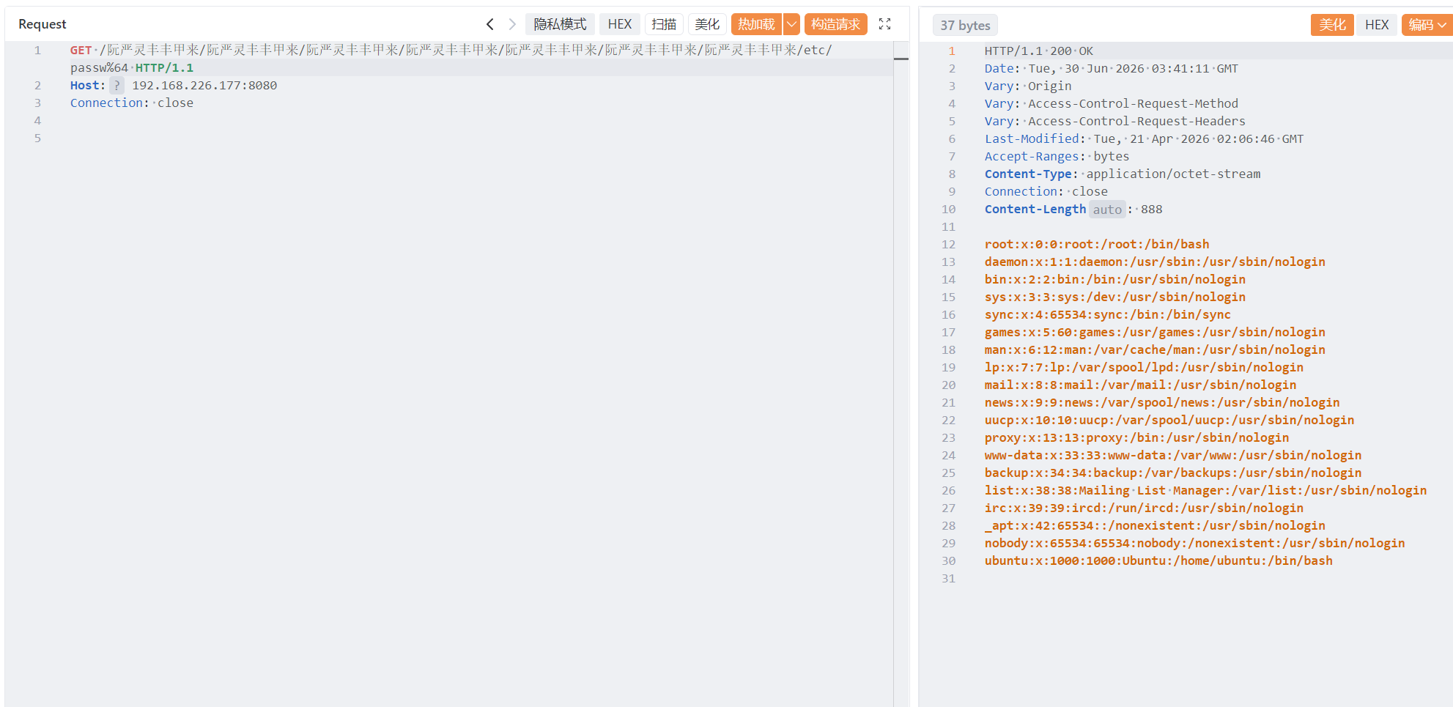Click the auto tag next to Content-Length
1453x707 pixels.
point(1107,210)
